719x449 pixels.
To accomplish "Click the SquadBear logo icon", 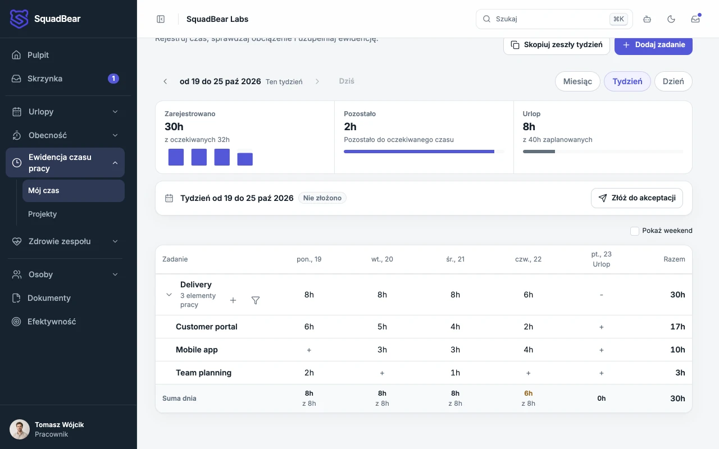I will pos(19,19).
